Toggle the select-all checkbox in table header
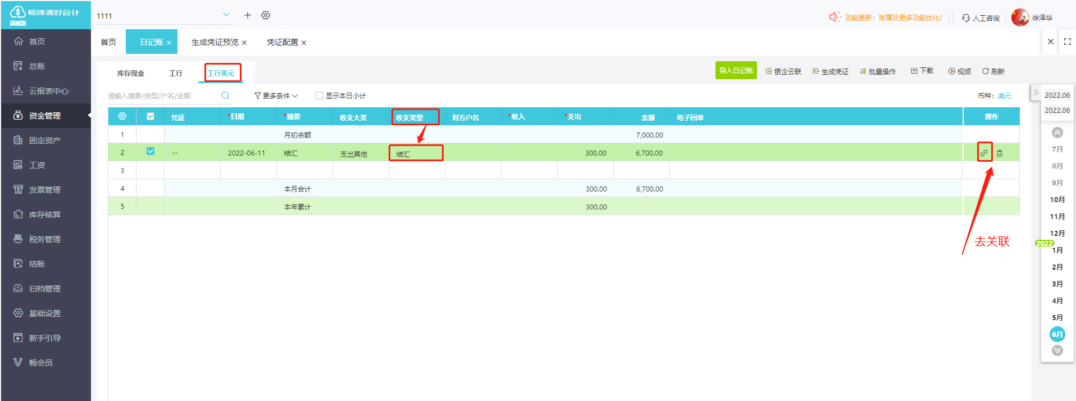This screenshot has height=401, width=1076. [151, 116]
